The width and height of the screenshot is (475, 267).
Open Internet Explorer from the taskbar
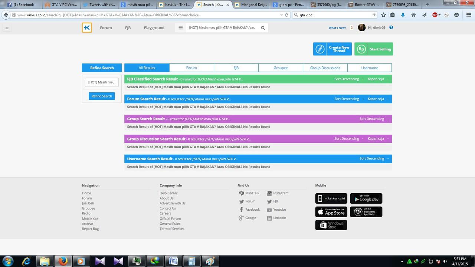[26, 261]
